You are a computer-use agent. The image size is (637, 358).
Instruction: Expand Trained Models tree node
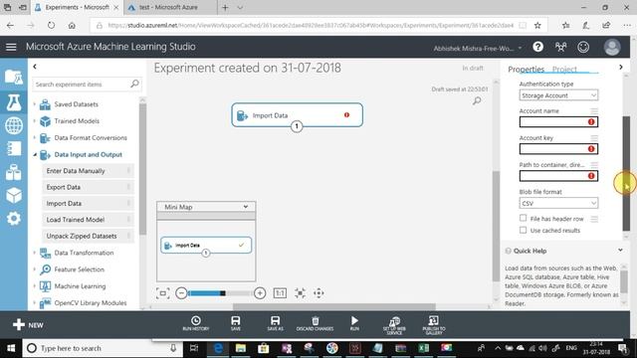pos(35,121)
